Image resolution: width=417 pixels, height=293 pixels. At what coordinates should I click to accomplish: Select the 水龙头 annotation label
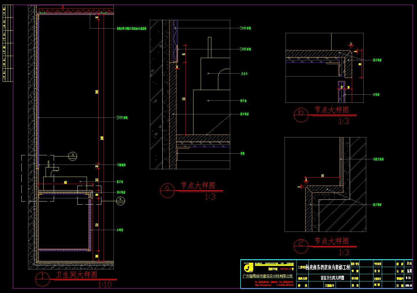(x=244, y=74)
